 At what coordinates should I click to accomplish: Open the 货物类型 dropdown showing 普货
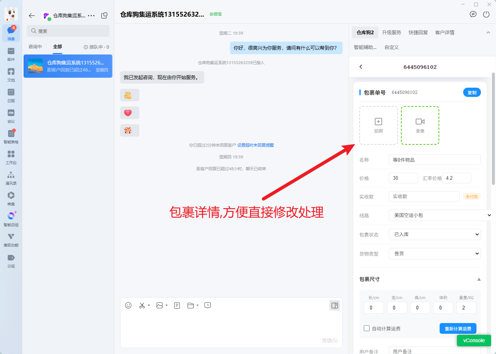pyautogui.click(x=435, y=253)
